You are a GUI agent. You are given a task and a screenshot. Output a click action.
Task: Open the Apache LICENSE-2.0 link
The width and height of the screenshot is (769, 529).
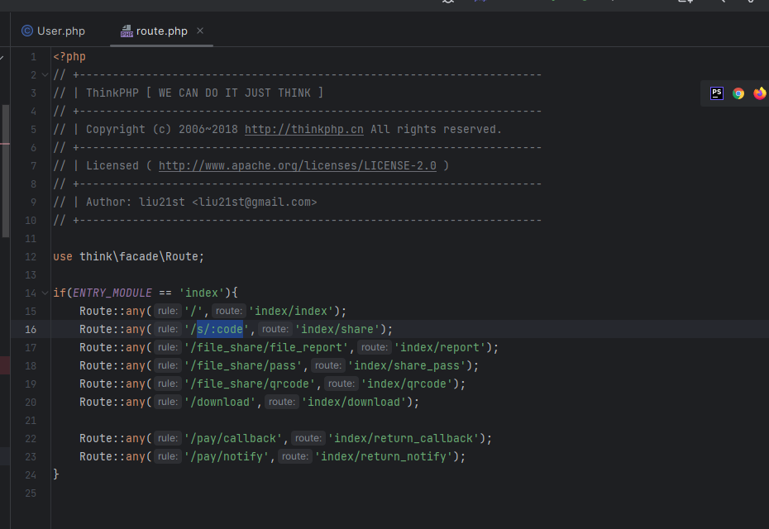click(x=297, y=165)
